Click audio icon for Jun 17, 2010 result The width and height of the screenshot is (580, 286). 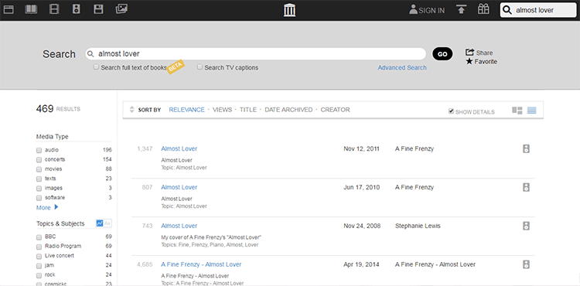tap(526, 187)
